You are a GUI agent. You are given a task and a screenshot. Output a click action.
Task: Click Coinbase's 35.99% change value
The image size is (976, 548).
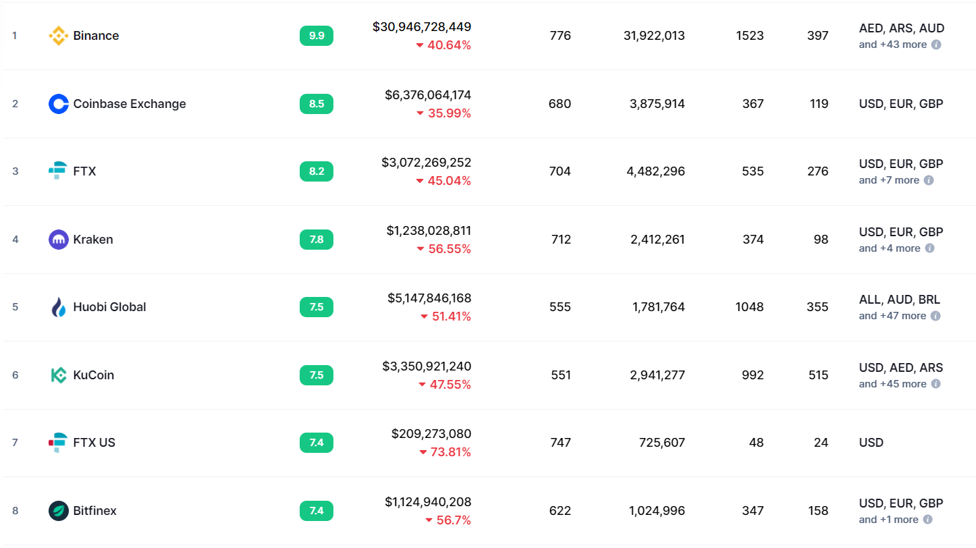coord(450,113)
